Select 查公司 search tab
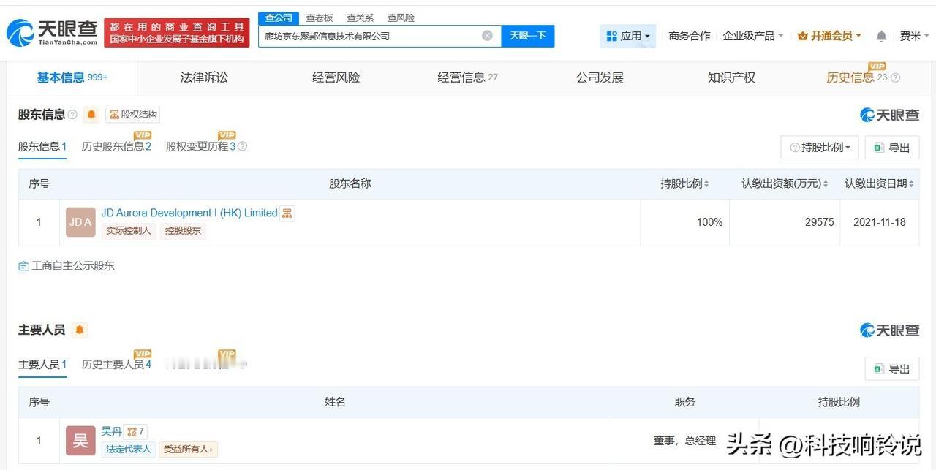The image size is (936, 470). (279, 18)
